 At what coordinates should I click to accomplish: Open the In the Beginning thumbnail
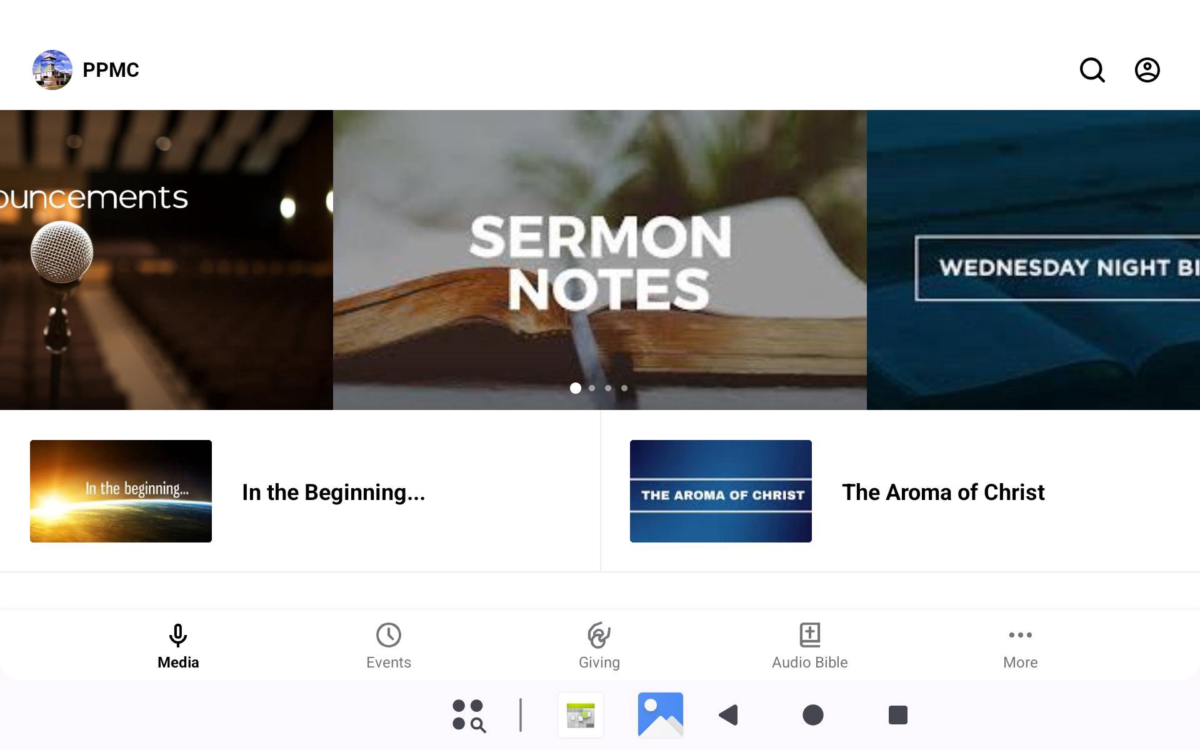click(x=121, y=491)
